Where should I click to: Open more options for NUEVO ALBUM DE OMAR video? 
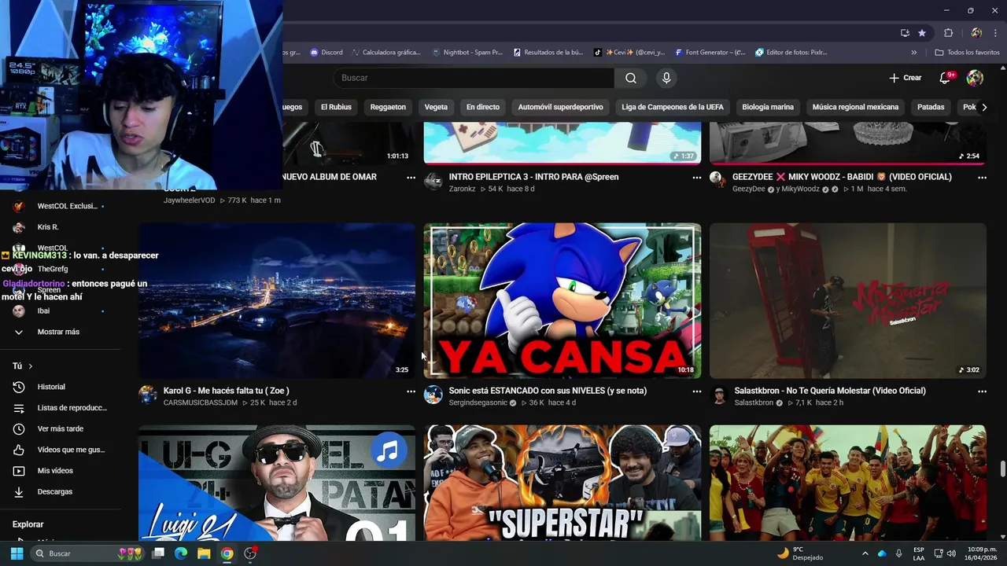click(x=411, y=178)
